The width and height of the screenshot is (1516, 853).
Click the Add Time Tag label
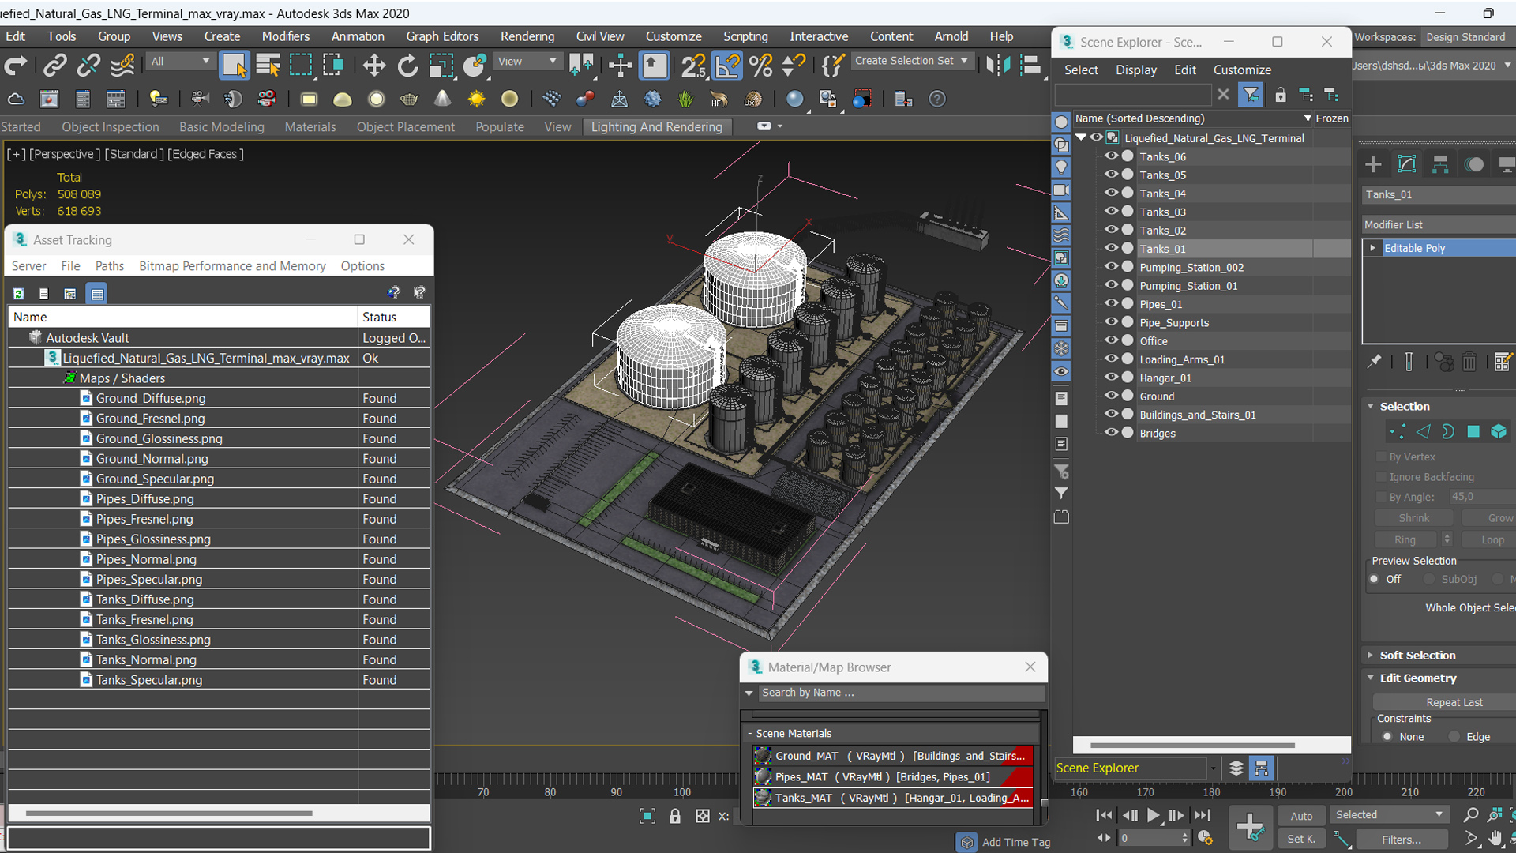1015,843
